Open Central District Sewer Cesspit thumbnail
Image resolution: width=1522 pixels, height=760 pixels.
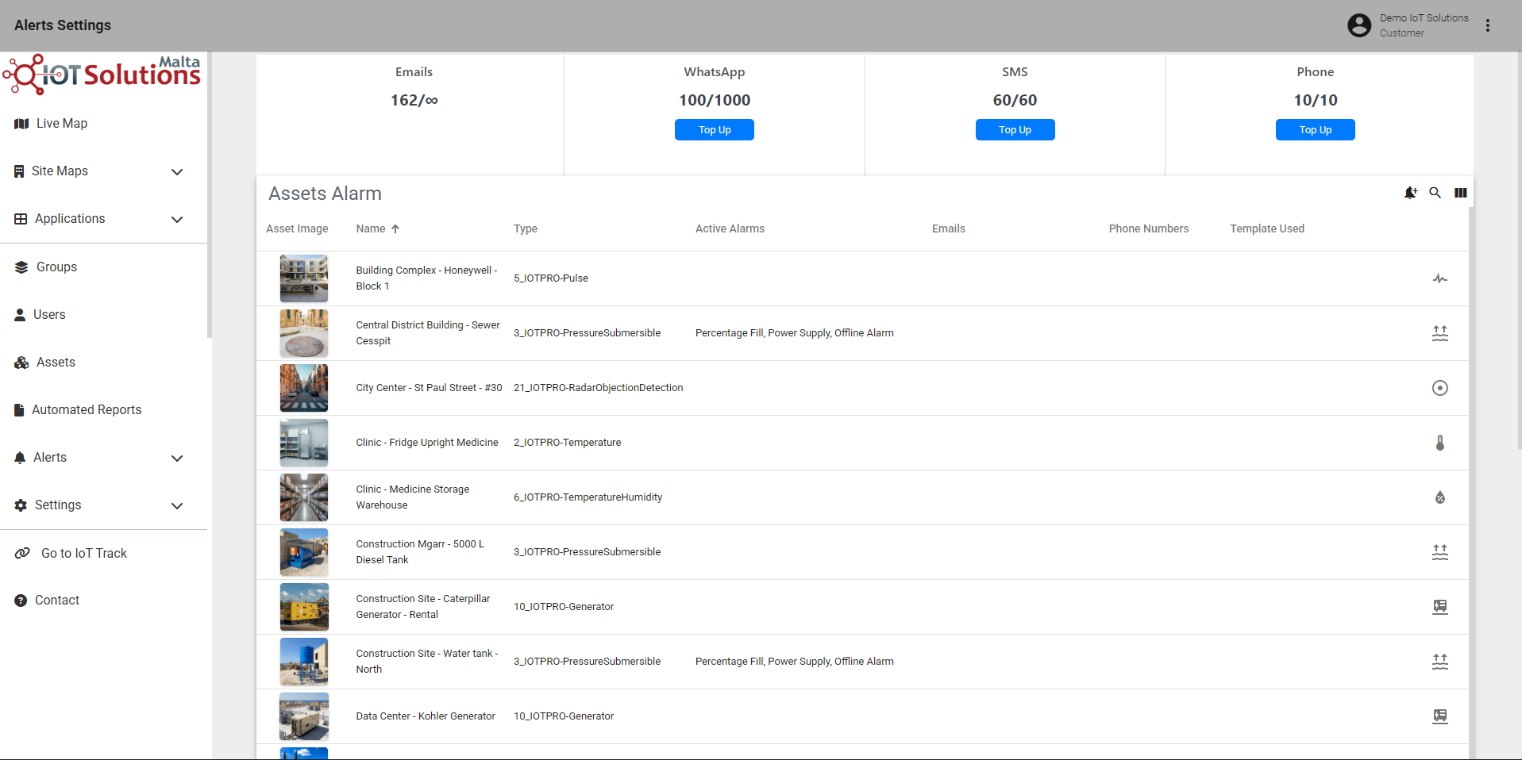coord(303,333)
